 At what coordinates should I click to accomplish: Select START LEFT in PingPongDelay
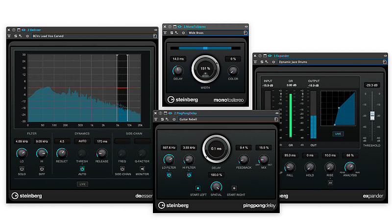198,188
